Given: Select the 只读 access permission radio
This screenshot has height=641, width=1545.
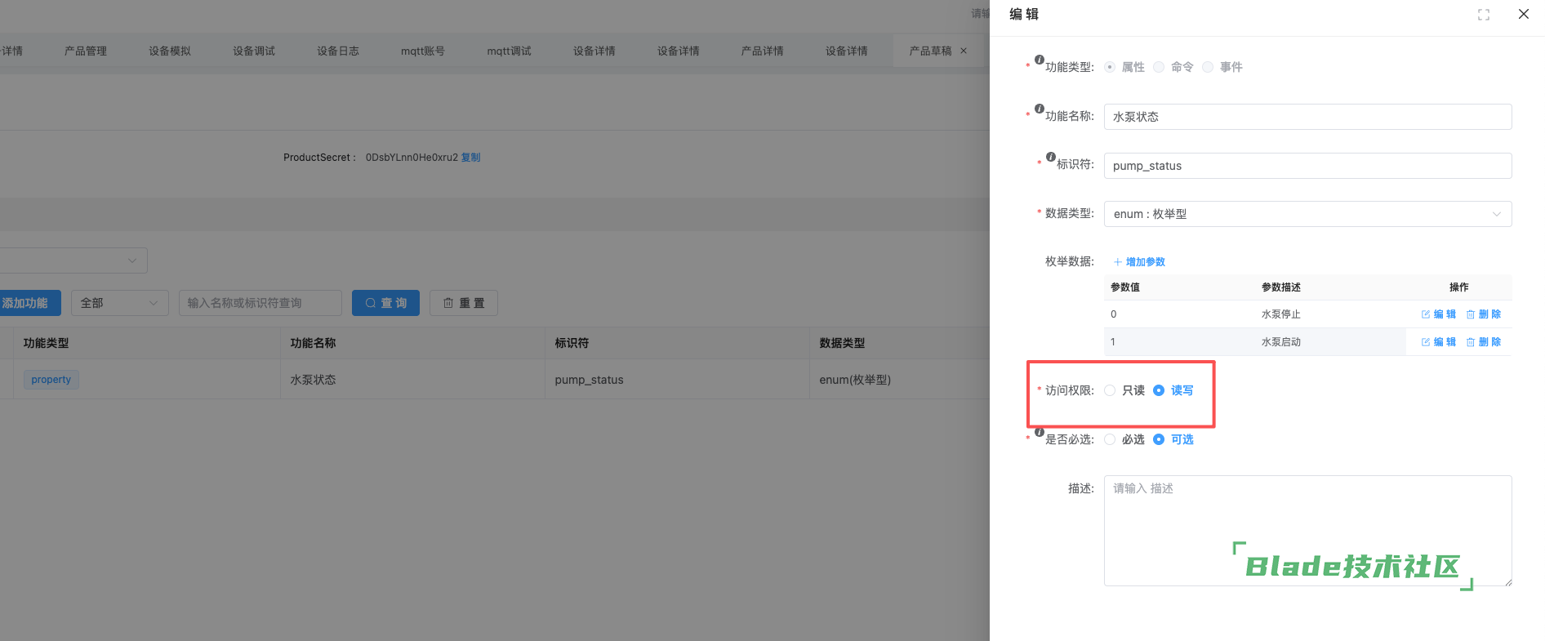Looking at the screenshot, I should point(1110,390).
